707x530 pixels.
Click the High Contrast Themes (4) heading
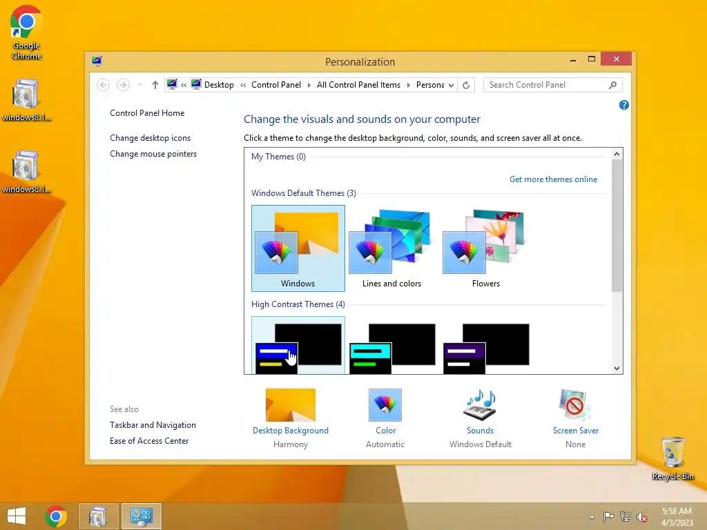(x=298, y=304)
